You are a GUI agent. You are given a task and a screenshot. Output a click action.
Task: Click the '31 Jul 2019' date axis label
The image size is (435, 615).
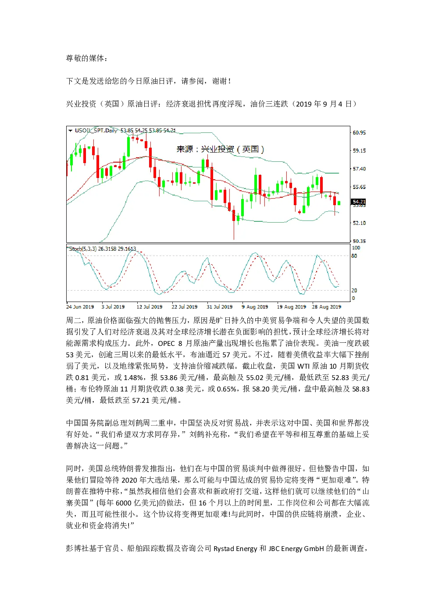[x=220, y=307]
